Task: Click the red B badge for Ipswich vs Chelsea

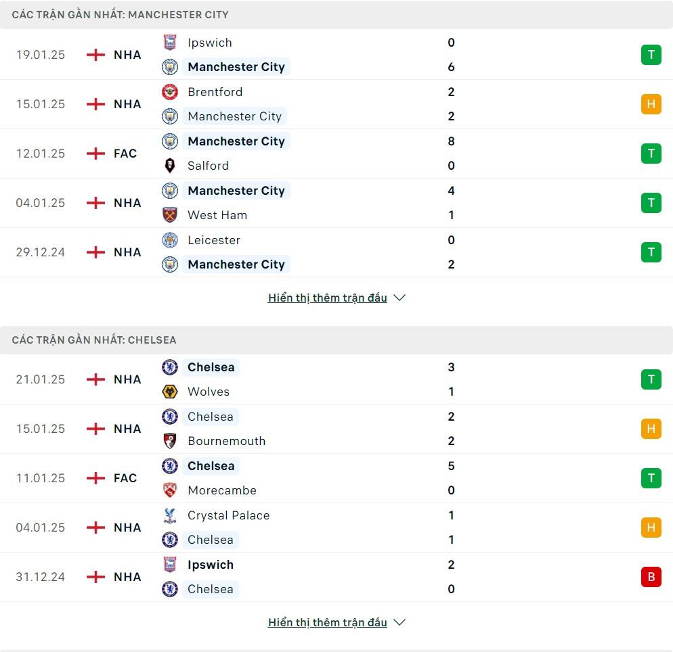Action: click(x=651, y=576)
